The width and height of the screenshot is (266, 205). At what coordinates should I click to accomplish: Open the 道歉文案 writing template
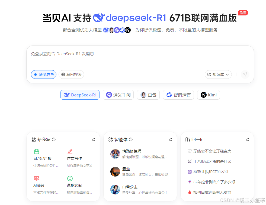coord(80,185)
